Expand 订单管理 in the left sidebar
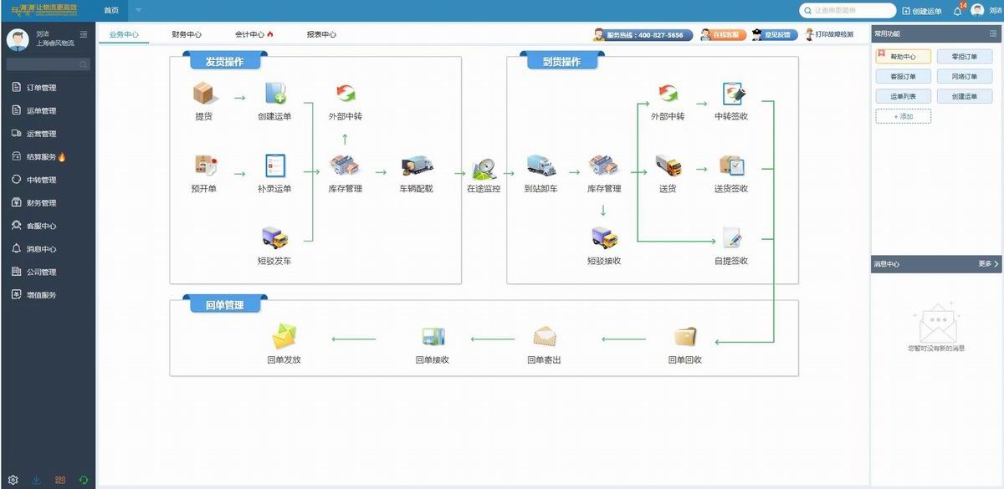This screenshot has height=489, width=1004. [41, 88]
